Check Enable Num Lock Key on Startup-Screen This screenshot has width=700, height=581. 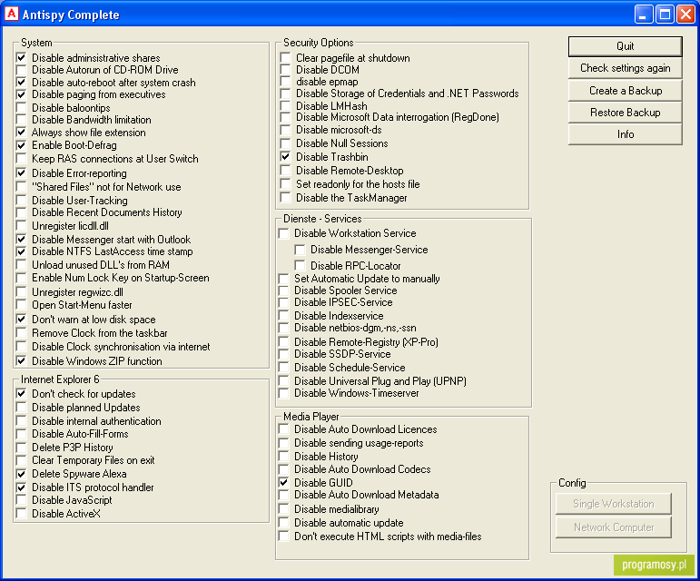click(x=21, y=278)
